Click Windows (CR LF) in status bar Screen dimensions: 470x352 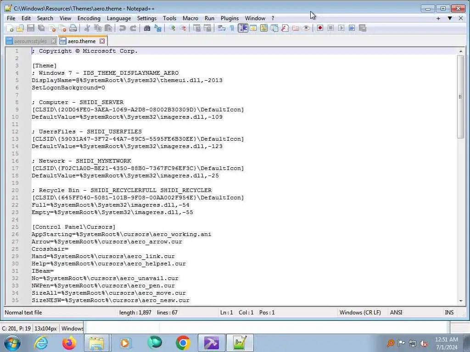pos(360,313)
